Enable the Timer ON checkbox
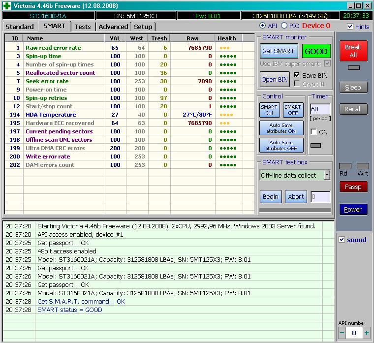Image resolution: width=374 pixels, height=343 pixels. [x=313, y=132]
